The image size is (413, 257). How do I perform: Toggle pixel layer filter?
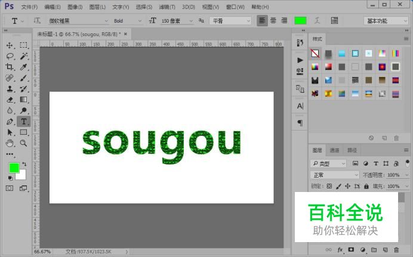coord(355,163)
